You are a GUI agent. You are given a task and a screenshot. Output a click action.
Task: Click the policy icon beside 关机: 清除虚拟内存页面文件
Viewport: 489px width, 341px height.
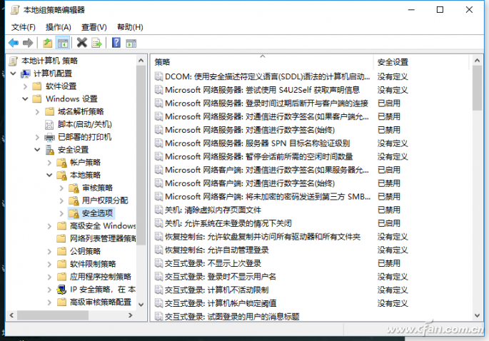(x=158, y=210)
